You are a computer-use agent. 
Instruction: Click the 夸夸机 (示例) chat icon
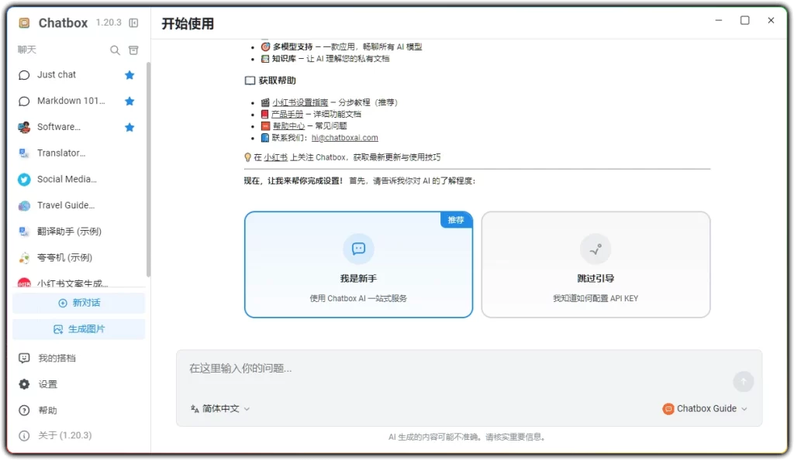click(24, 258)
